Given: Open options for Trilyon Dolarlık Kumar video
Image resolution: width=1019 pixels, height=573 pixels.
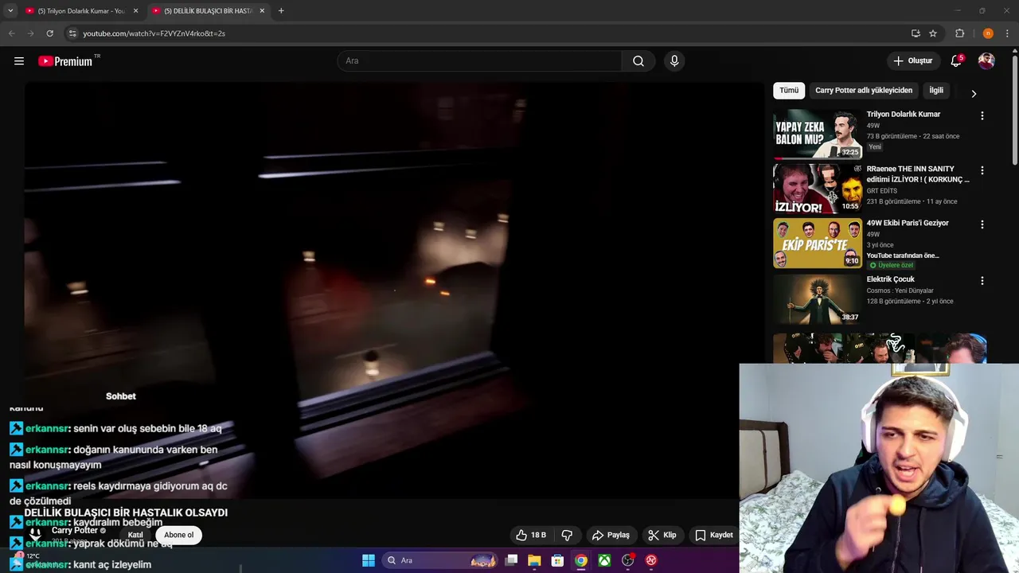Looking at the screenshot, I should 982,115.
